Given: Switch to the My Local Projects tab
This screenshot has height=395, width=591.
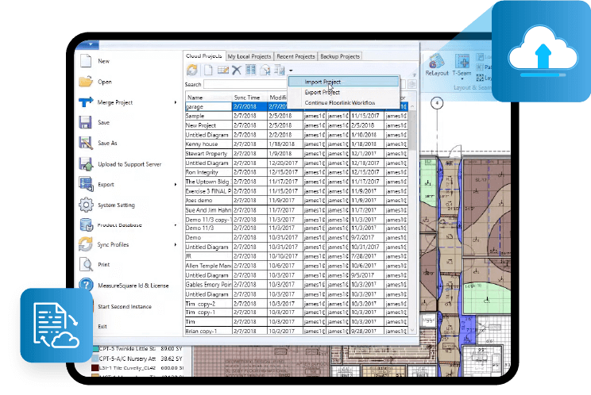Looking at the screenshot, I should (249, 57).
